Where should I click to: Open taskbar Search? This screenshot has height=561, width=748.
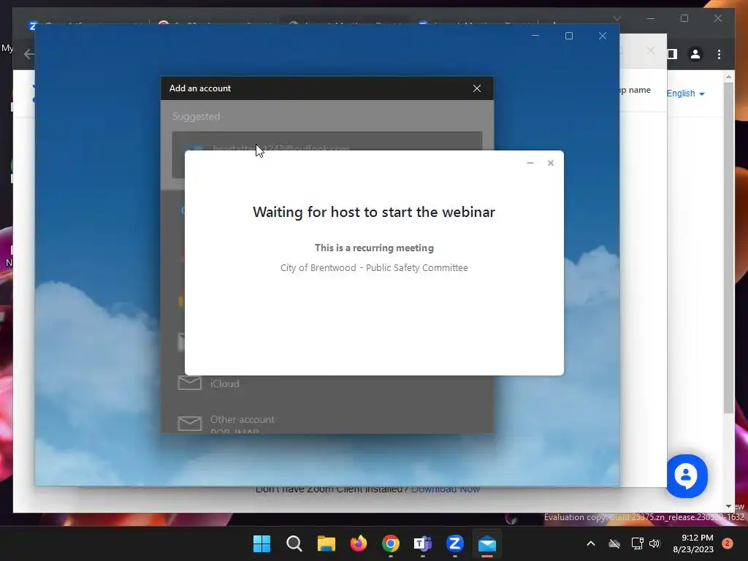[294, 543]
